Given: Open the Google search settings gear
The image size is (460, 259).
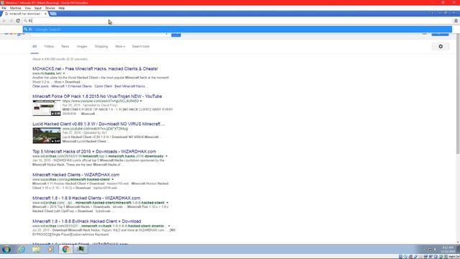Looking at the screenshot, I should 441,46.
